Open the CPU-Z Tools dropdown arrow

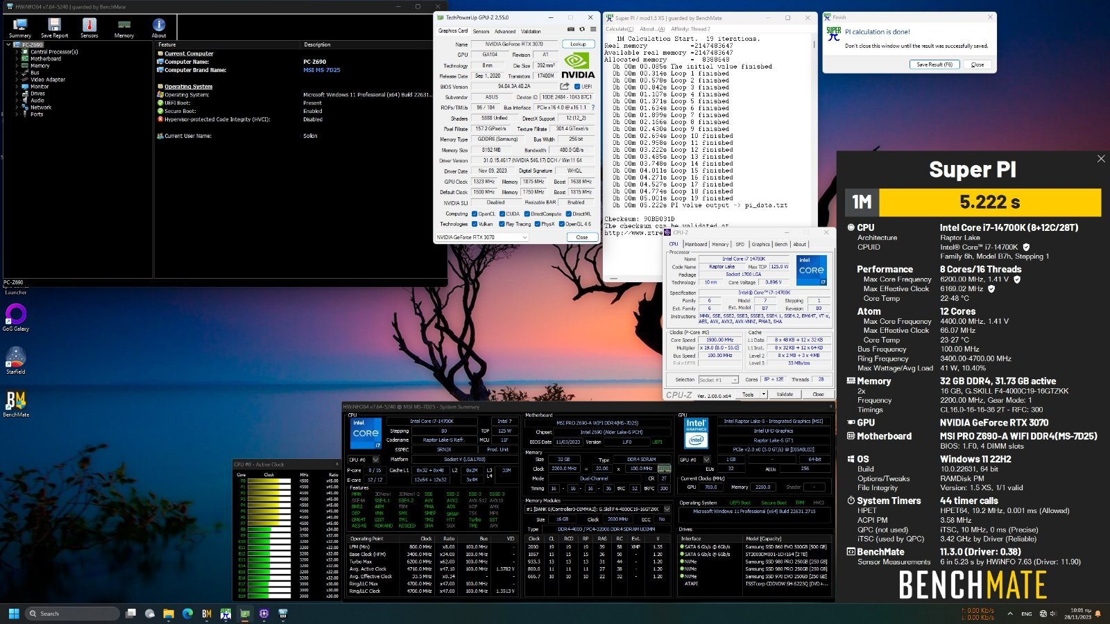[764, 394]
